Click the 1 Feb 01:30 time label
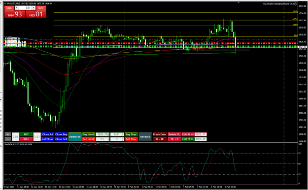Screen dimensions: 308x190 [133, 187]
